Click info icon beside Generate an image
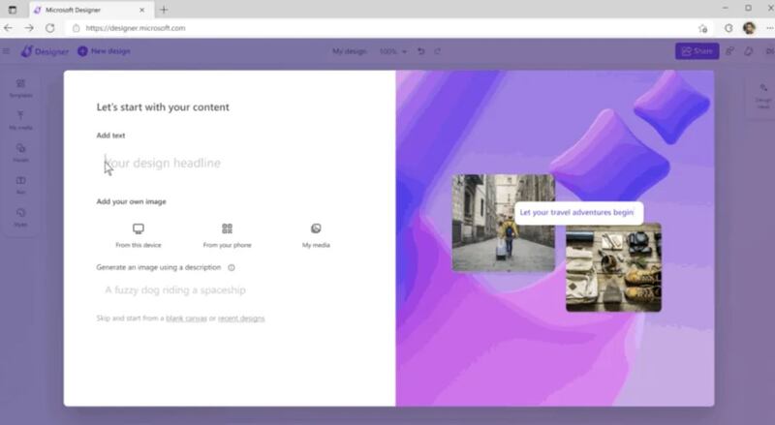This screenshot has height=425, width=775. (x=232, y=267)
